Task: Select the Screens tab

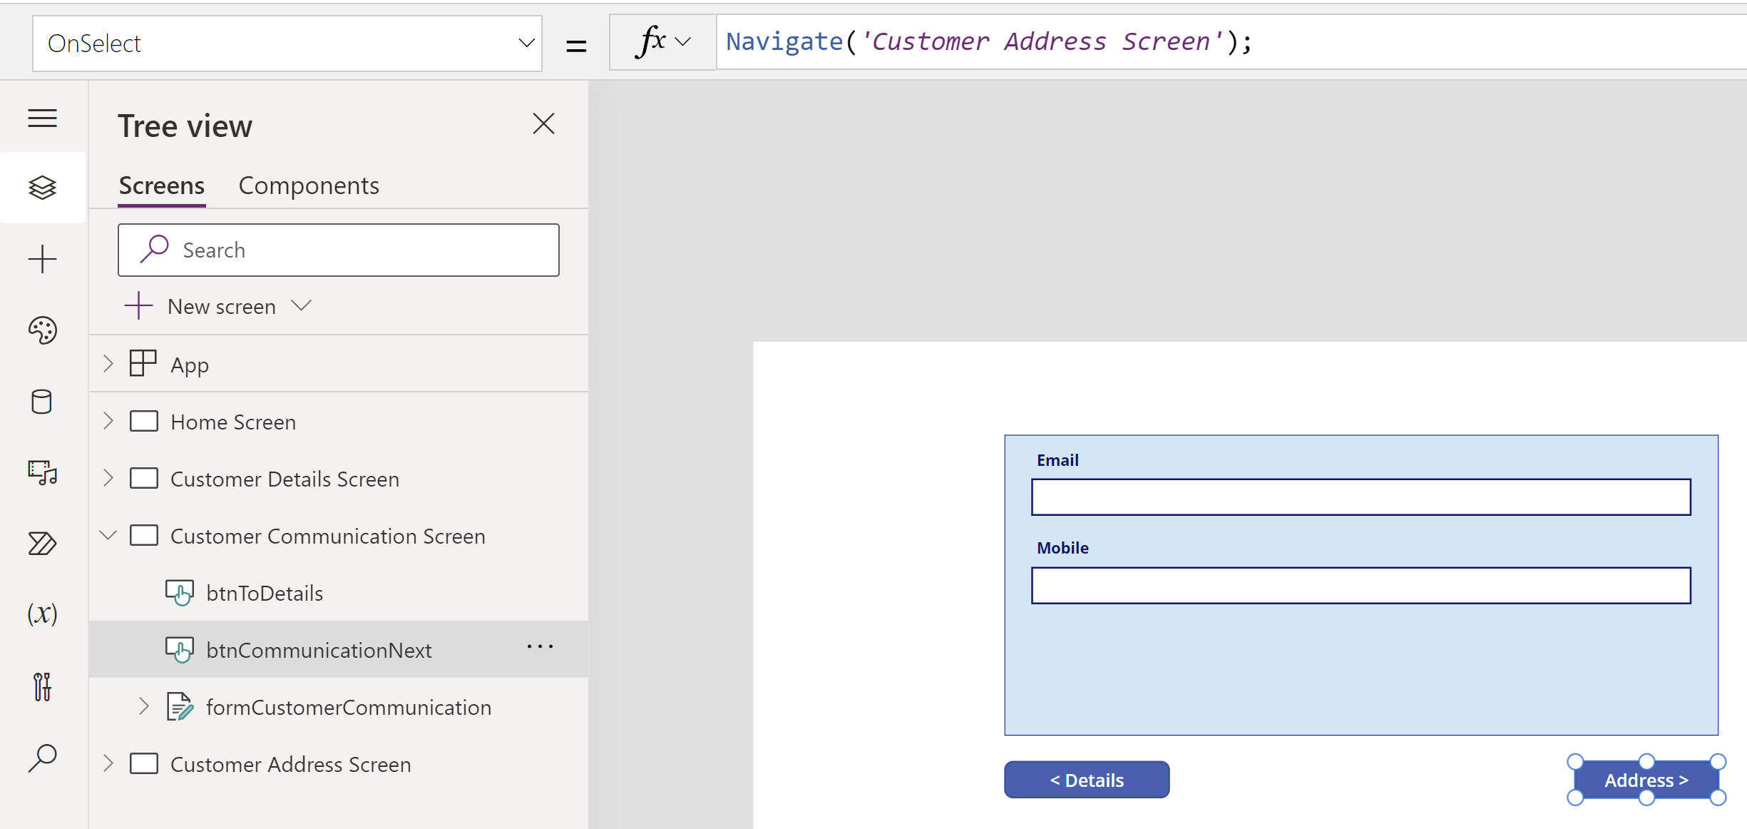Action: click(x=161, y=185)
